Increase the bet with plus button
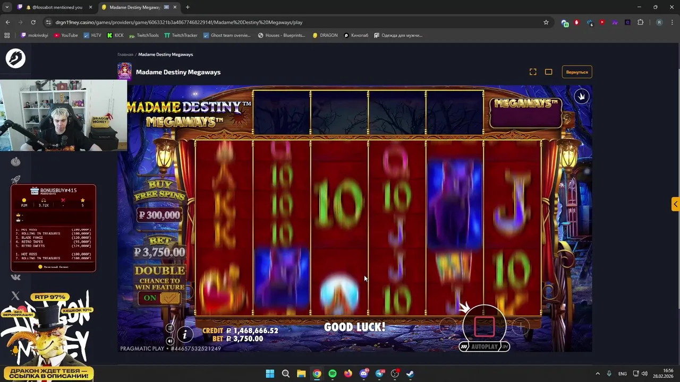 pos(521,327)
